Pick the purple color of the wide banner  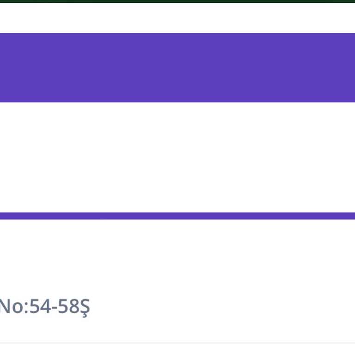pyautogui.click(x=177, y=67)
